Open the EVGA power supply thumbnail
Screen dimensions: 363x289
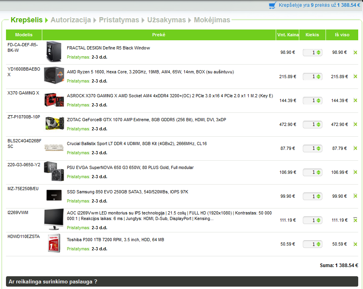[54, 171]
